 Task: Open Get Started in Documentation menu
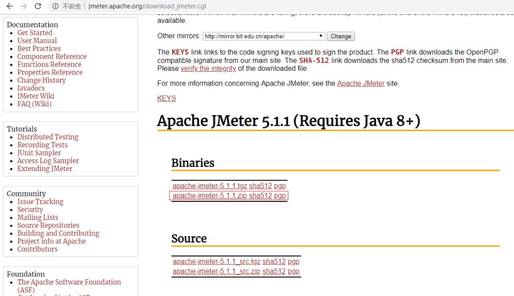[35, 33]
